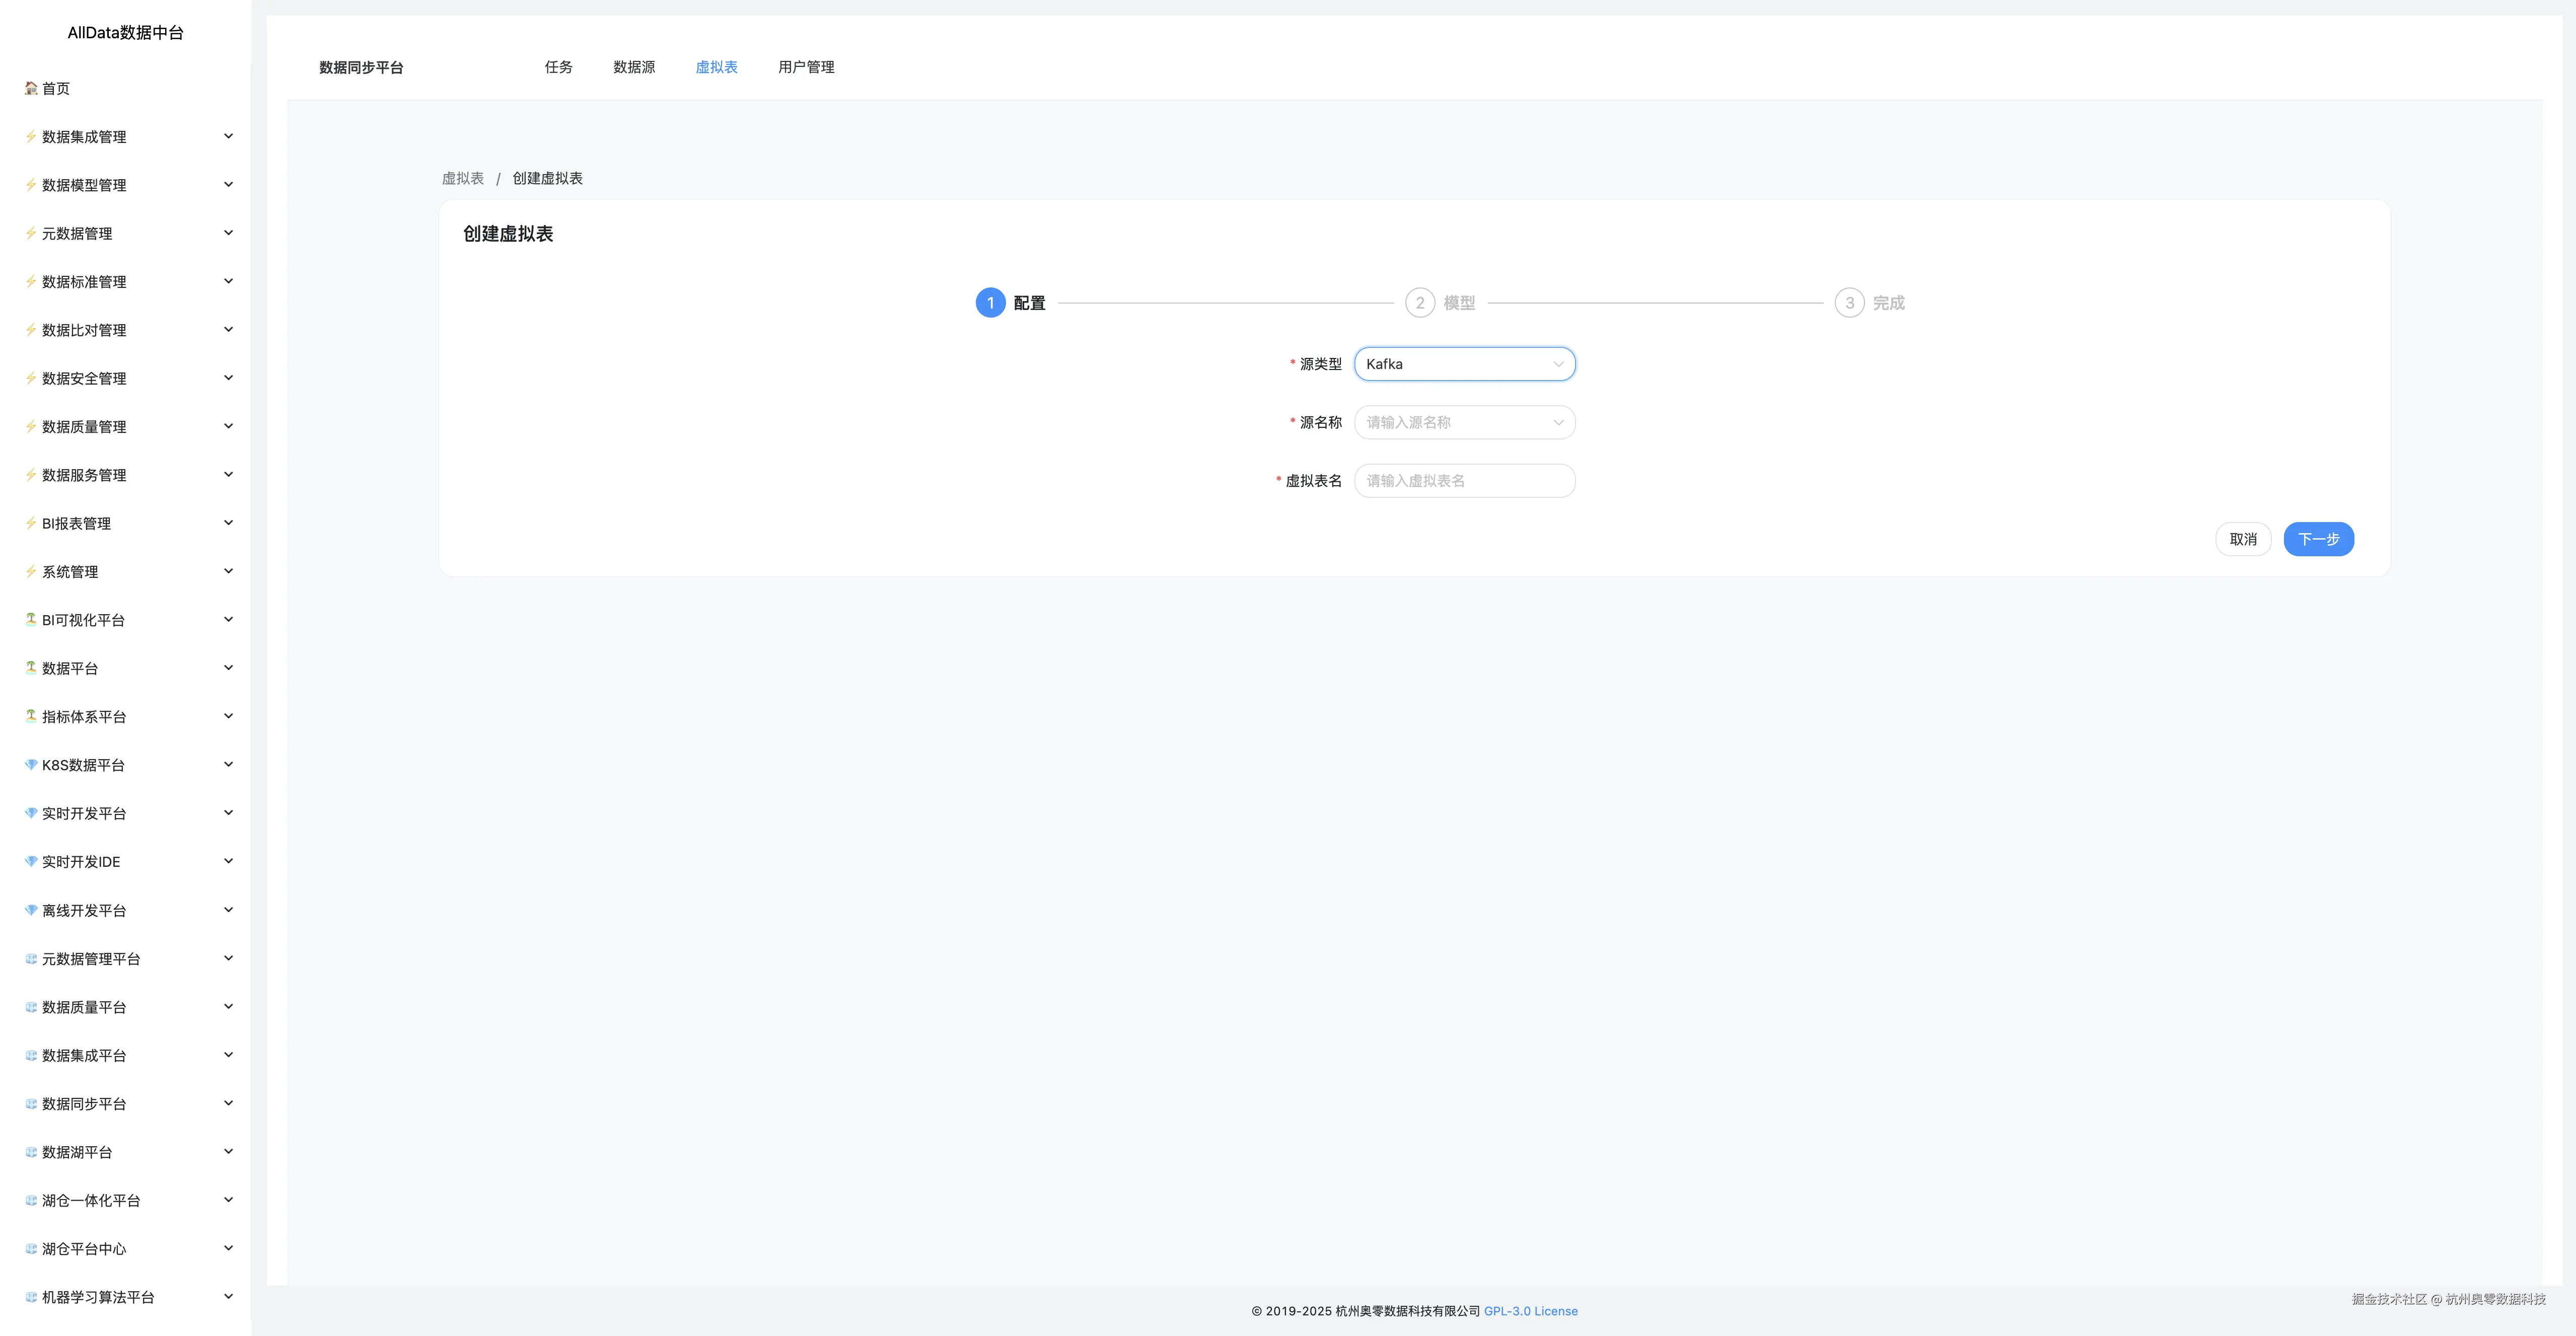Click the diamond icon beside 实时开发IDE
Viewport: 2576px width, 1336px height.
tap(31, 861)
